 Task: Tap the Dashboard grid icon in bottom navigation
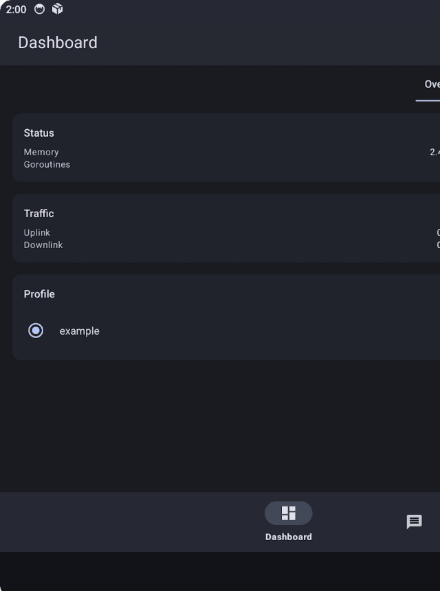289,513
